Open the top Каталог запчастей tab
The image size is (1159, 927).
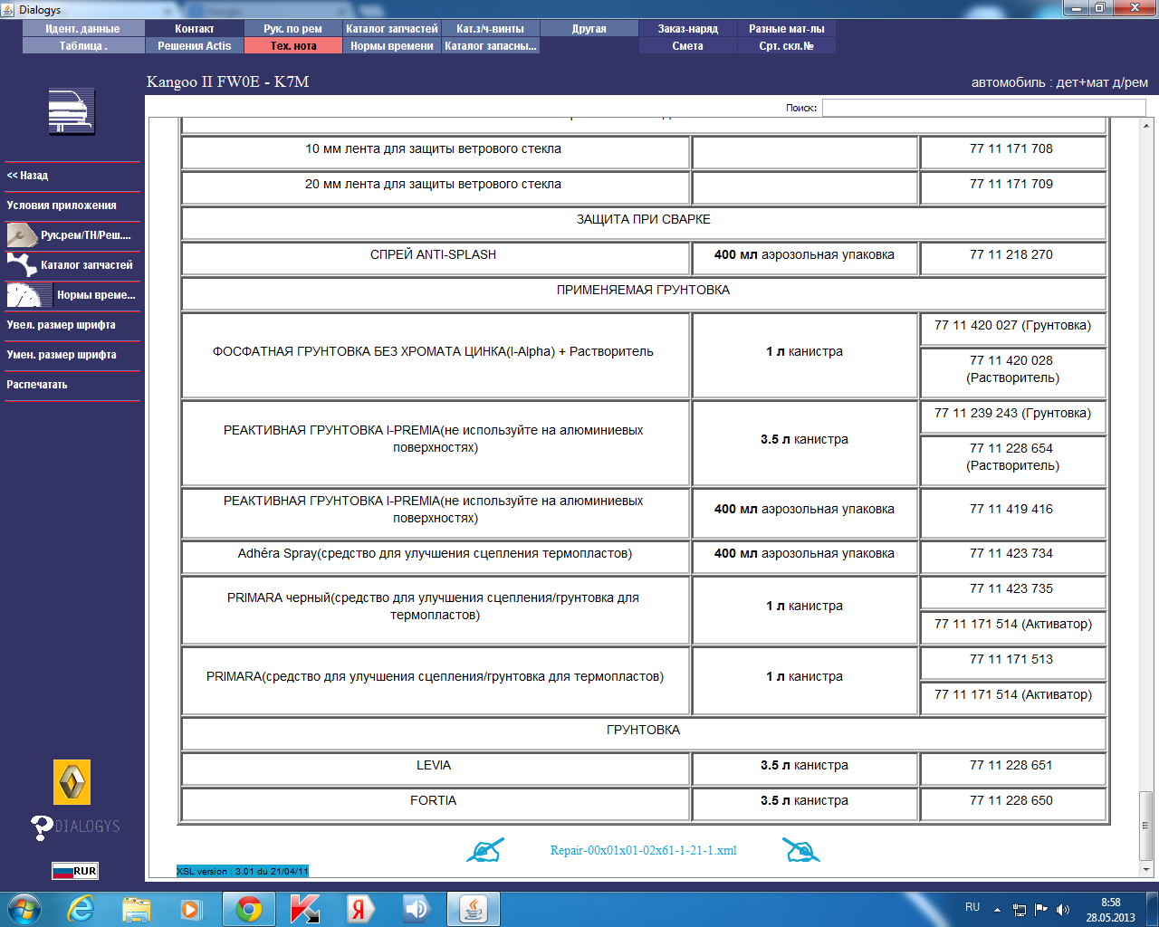click(x=392, y=29)
